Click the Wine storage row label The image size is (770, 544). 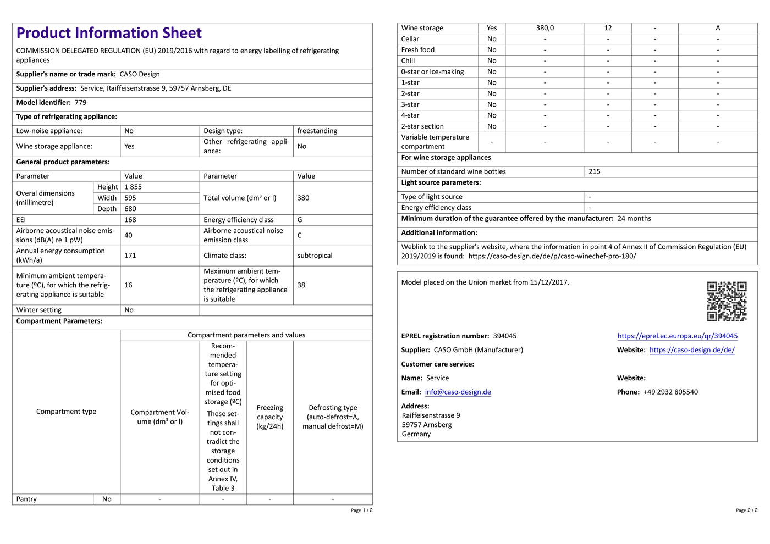point(422,28)
